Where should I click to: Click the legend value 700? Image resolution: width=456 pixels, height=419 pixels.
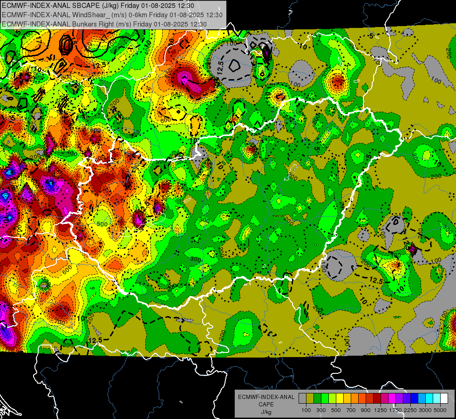[x=351, y=410]
